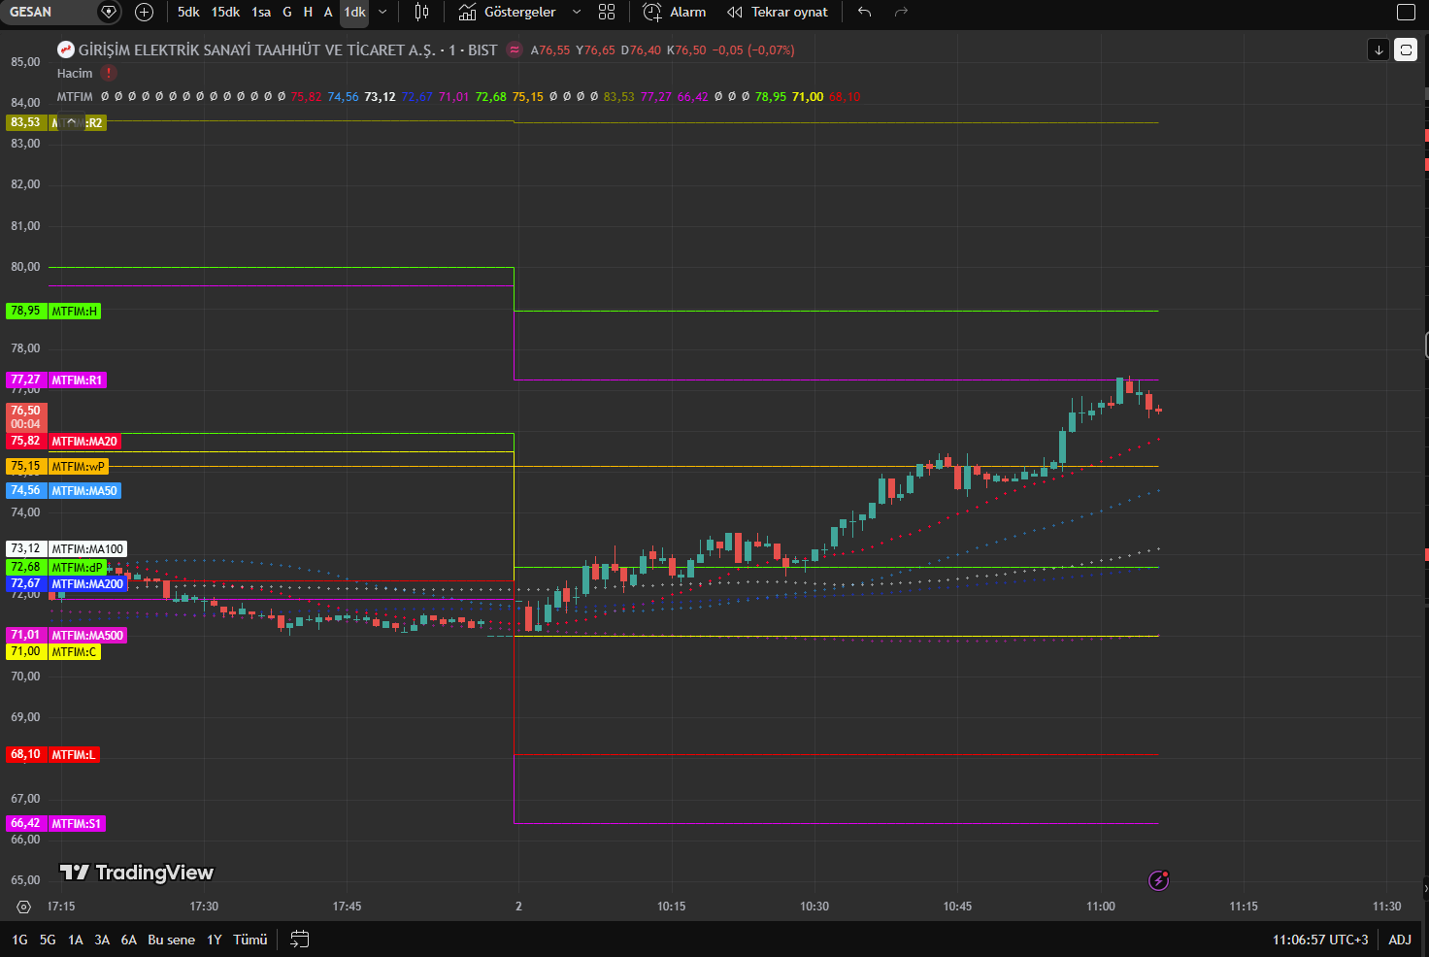
Task: Set the range to 6A
Action: tap(128, 940)
